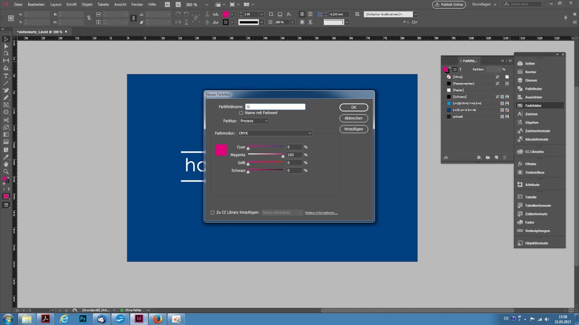Click new swatch icon in Farbfelder panel
This screenshot has width=579, height=325.
pyautogui.click(x=496, y=158)
